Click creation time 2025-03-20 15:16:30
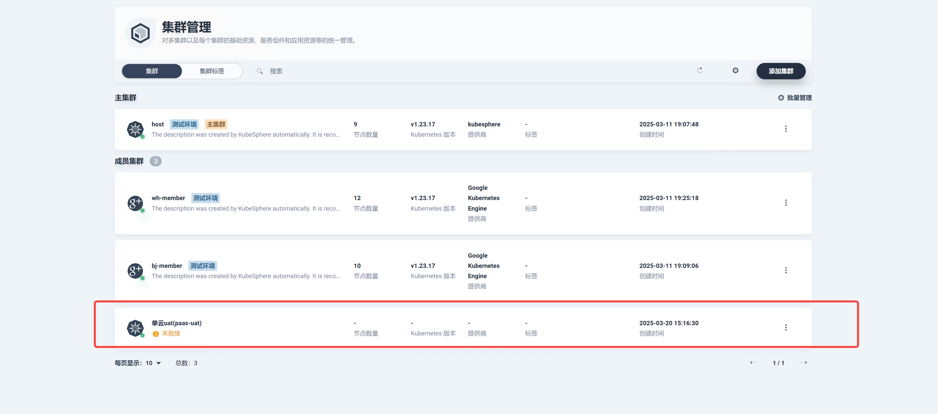This screenshot has height=414, width=938. coord(669,323)
